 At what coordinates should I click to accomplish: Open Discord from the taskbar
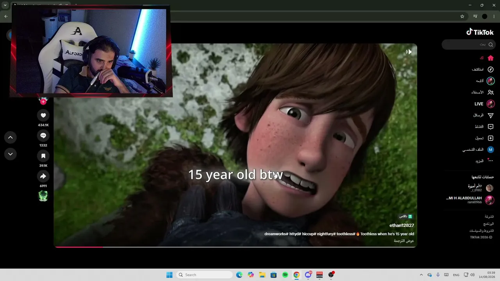pyautogui.click(x=308, y=275)
